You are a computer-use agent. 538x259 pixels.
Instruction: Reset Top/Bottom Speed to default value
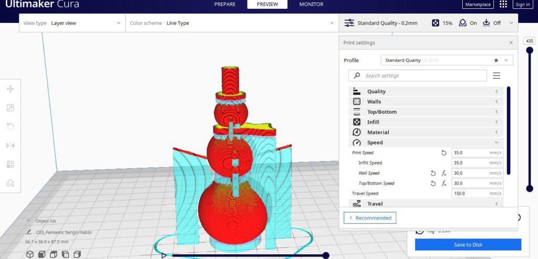click(433, 184)
